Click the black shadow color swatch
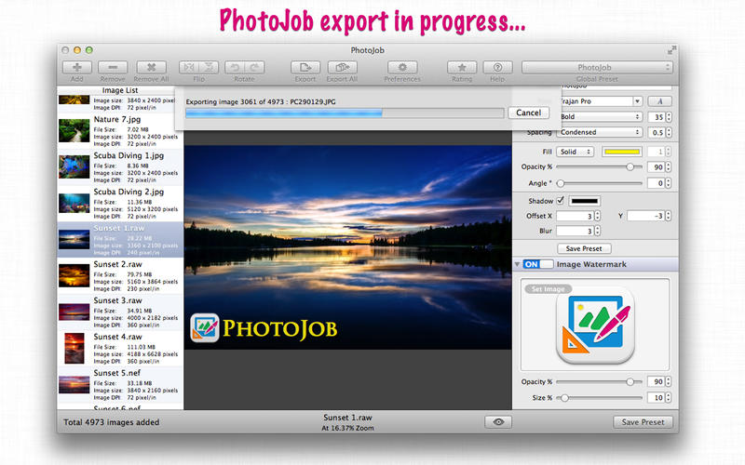Image resolution: width=745 pixels, height=465 pixels. coord(585,201)
